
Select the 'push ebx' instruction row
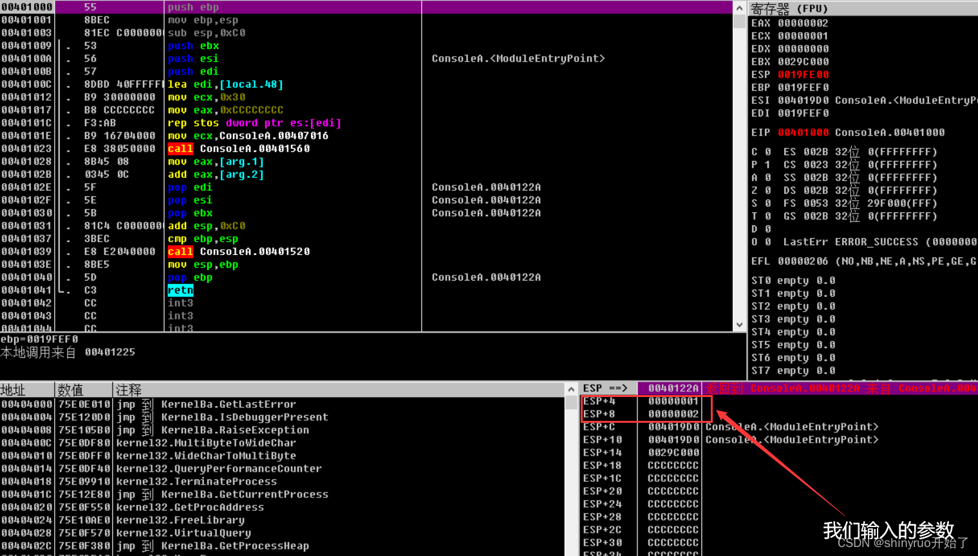[193, 46]
